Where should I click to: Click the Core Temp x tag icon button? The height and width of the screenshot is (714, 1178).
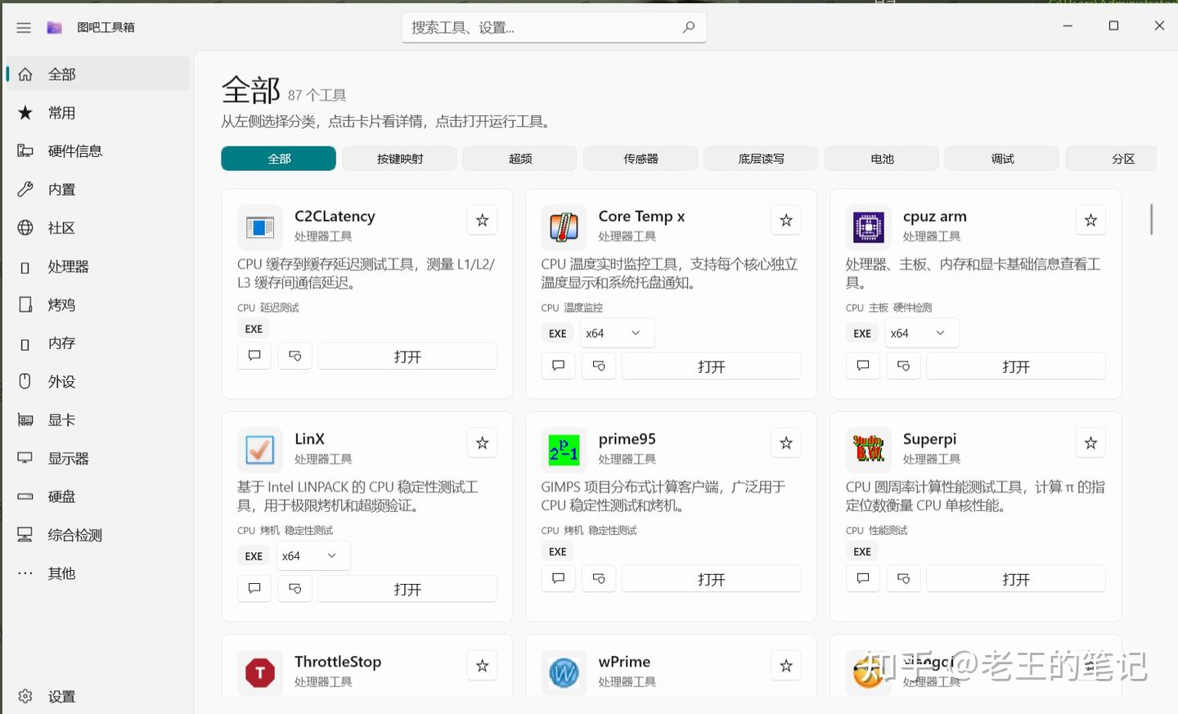point(599,366)
